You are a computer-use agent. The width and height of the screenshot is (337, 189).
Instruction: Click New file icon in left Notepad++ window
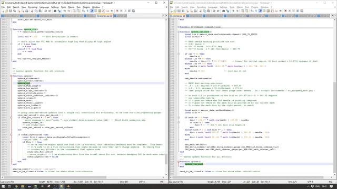(3, 10)
